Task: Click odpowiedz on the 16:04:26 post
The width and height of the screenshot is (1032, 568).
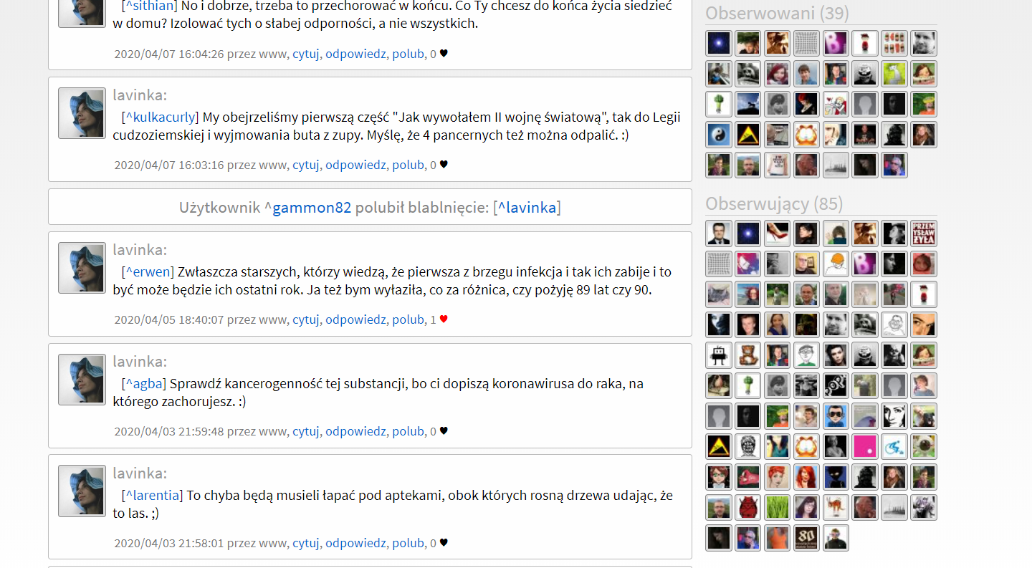Action: click(355, 54)
